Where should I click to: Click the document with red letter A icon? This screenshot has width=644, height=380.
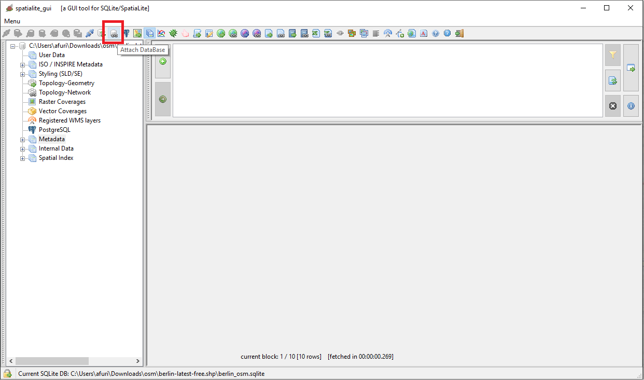click(424, 33)
